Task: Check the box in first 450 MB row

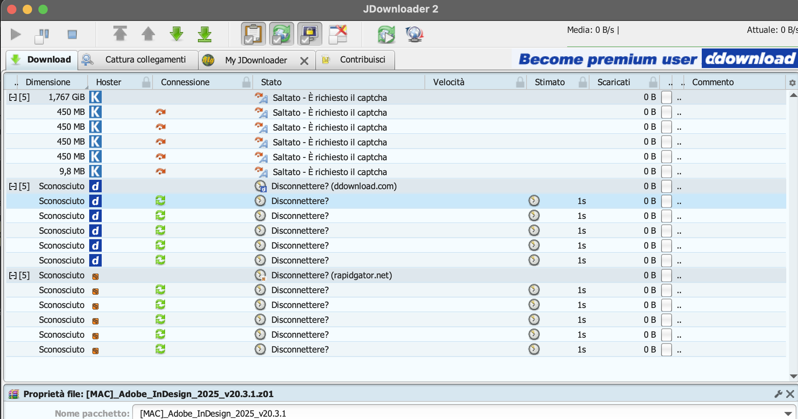Action: click(666, 112)
